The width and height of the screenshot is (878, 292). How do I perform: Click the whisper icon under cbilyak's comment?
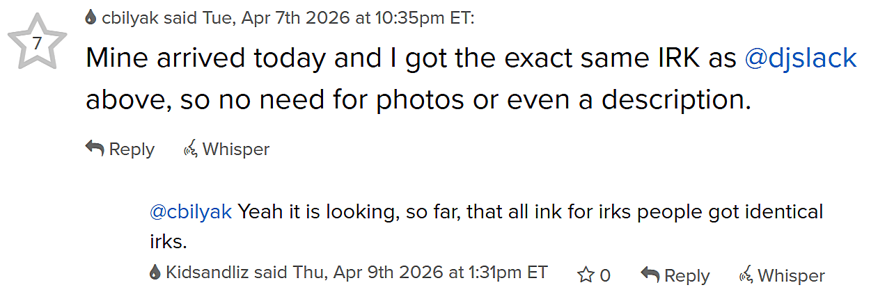click(190, 148)
